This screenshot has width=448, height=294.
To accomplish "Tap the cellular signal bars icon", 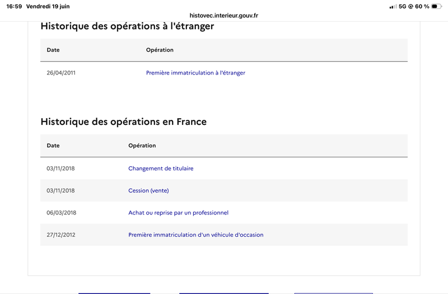I will click(x=393, y=7).
